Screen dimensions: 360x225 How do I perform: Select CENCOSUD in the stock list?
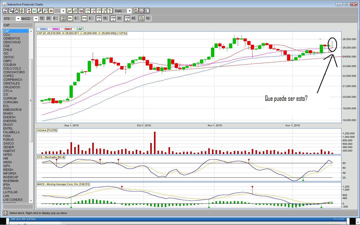click(16, 42)
